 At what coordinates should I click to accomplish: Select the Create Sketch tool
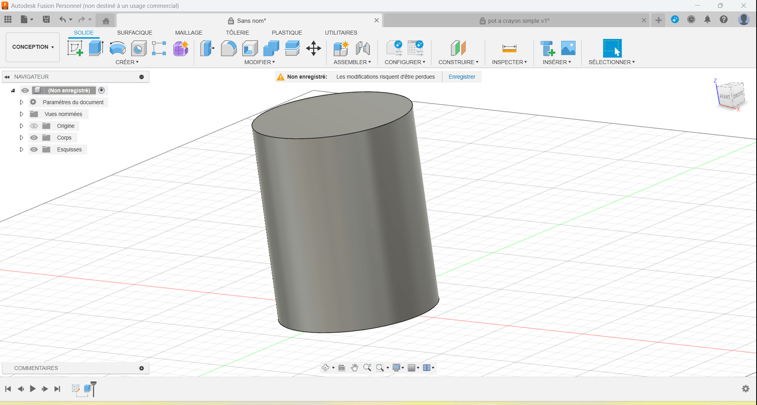click(x=75, y=48)
